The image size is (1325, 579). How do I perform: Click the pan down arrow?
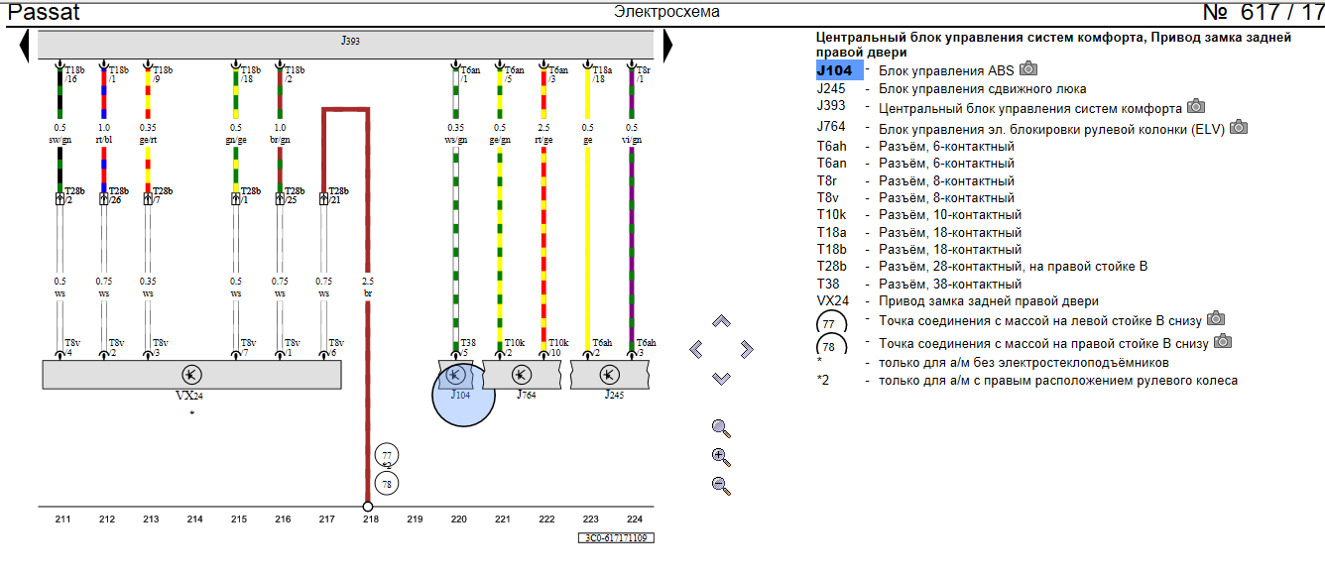click(x=721, y=378)
